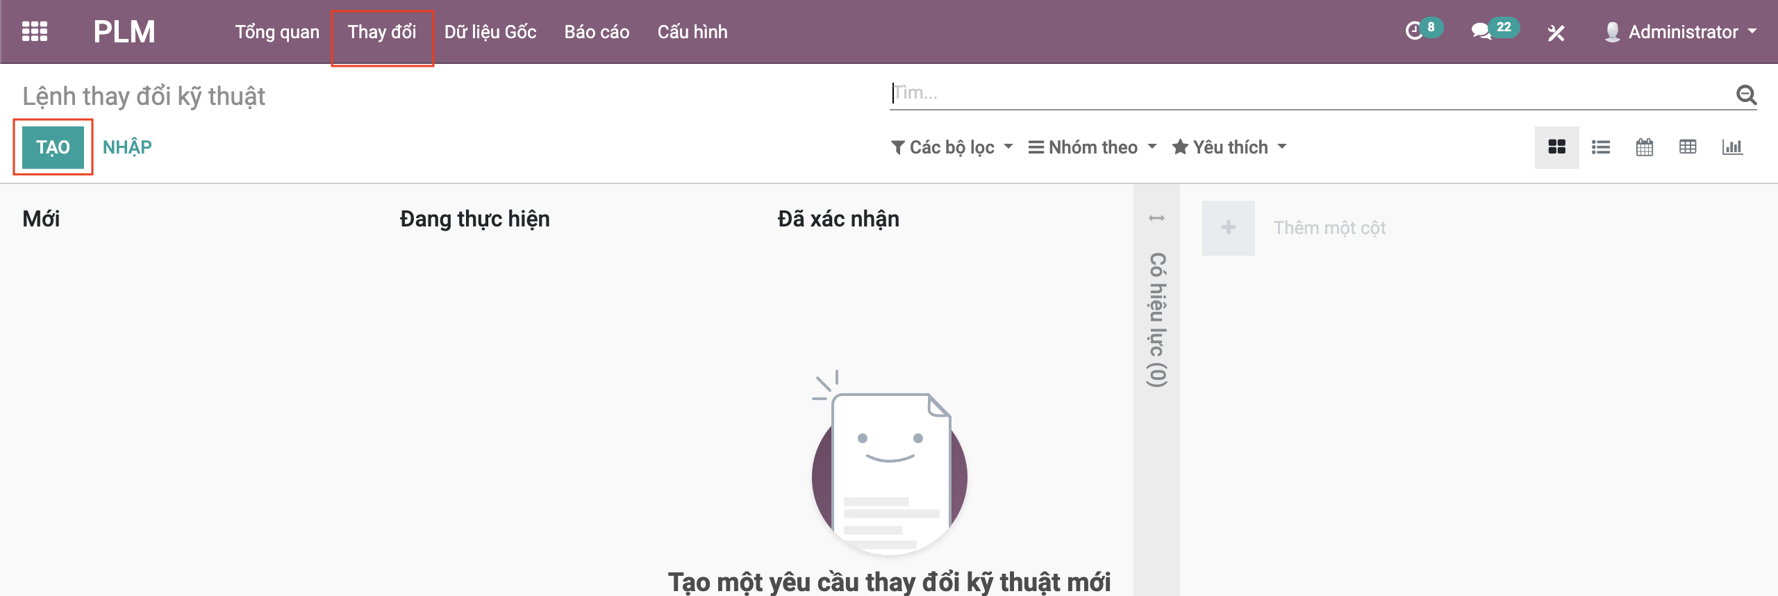Open the 'Các bộ lọc' filters dropdown
The width and height of the screenshot is (1778, 596).
click(952, 147)
